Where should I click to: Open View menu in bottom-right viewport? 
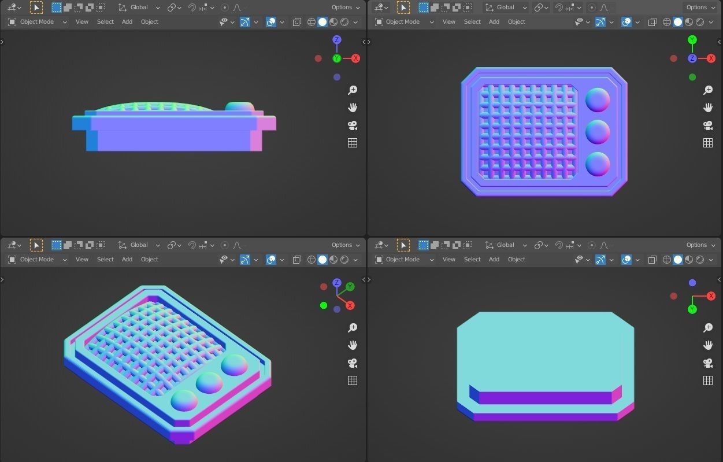[x=449, y=260]
